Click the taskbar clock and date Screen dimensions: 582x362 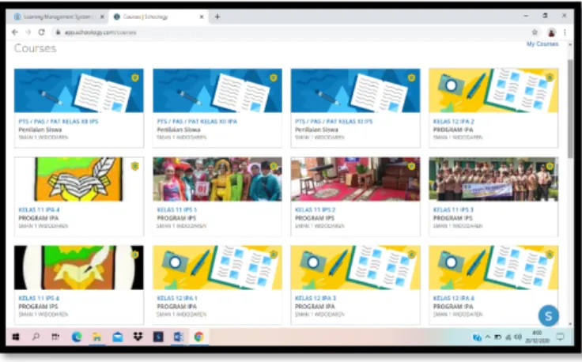click(x=537, y=337)
